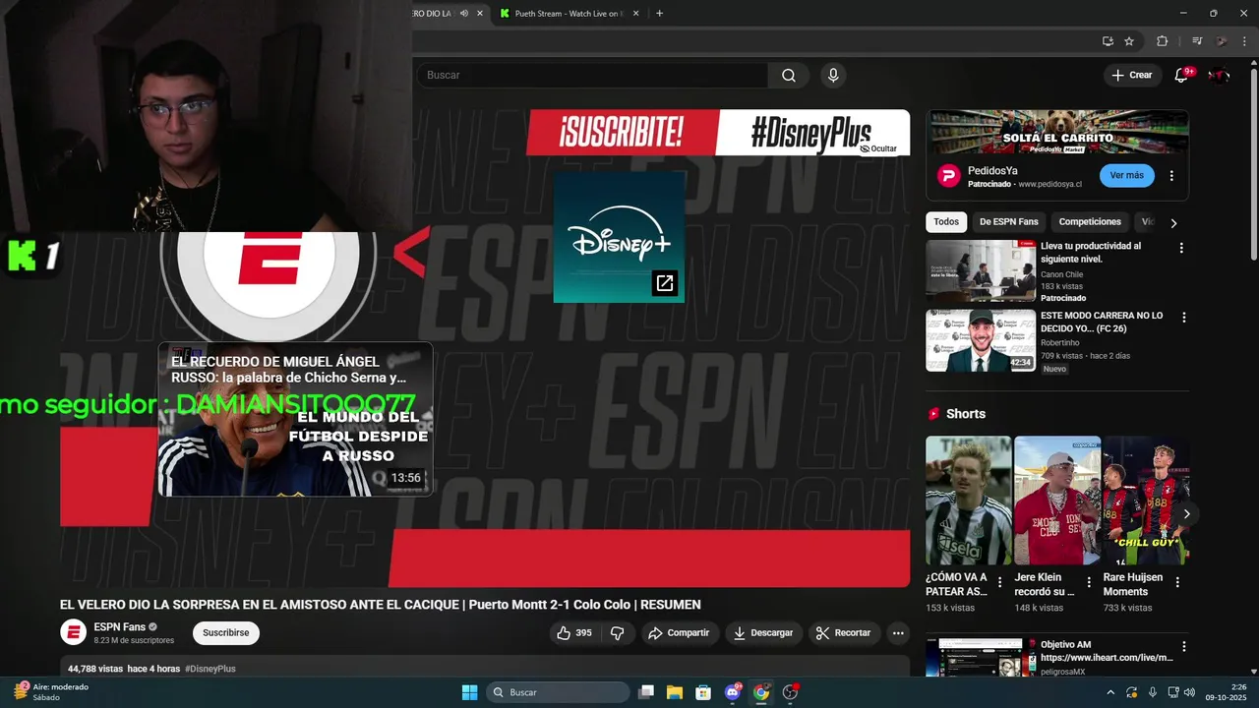Image resolution: width=1259 pixels, height=708 pixels.
Task: Open the YouTube account avatar menu
Action: tap(1219, 75)
